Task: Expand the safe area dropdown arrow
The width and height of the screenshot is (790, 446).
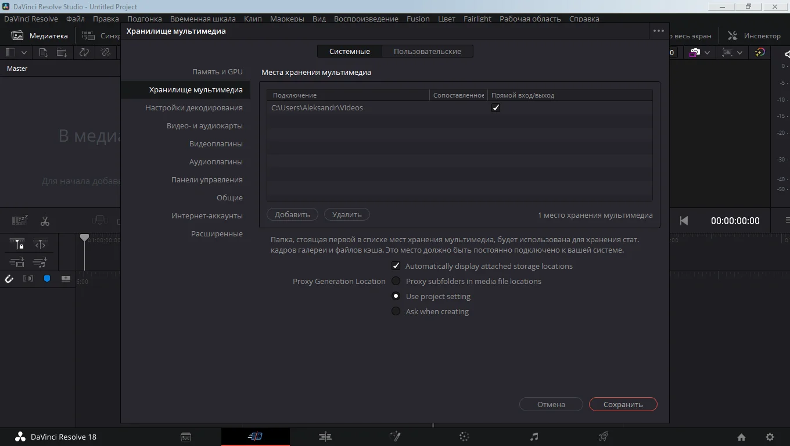Action: 739,52
